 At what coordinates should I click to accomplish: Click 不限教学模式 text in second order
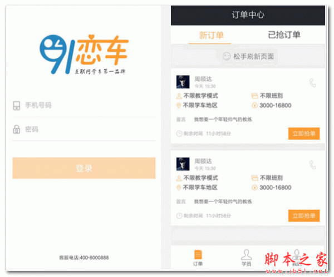coord(201,178)
